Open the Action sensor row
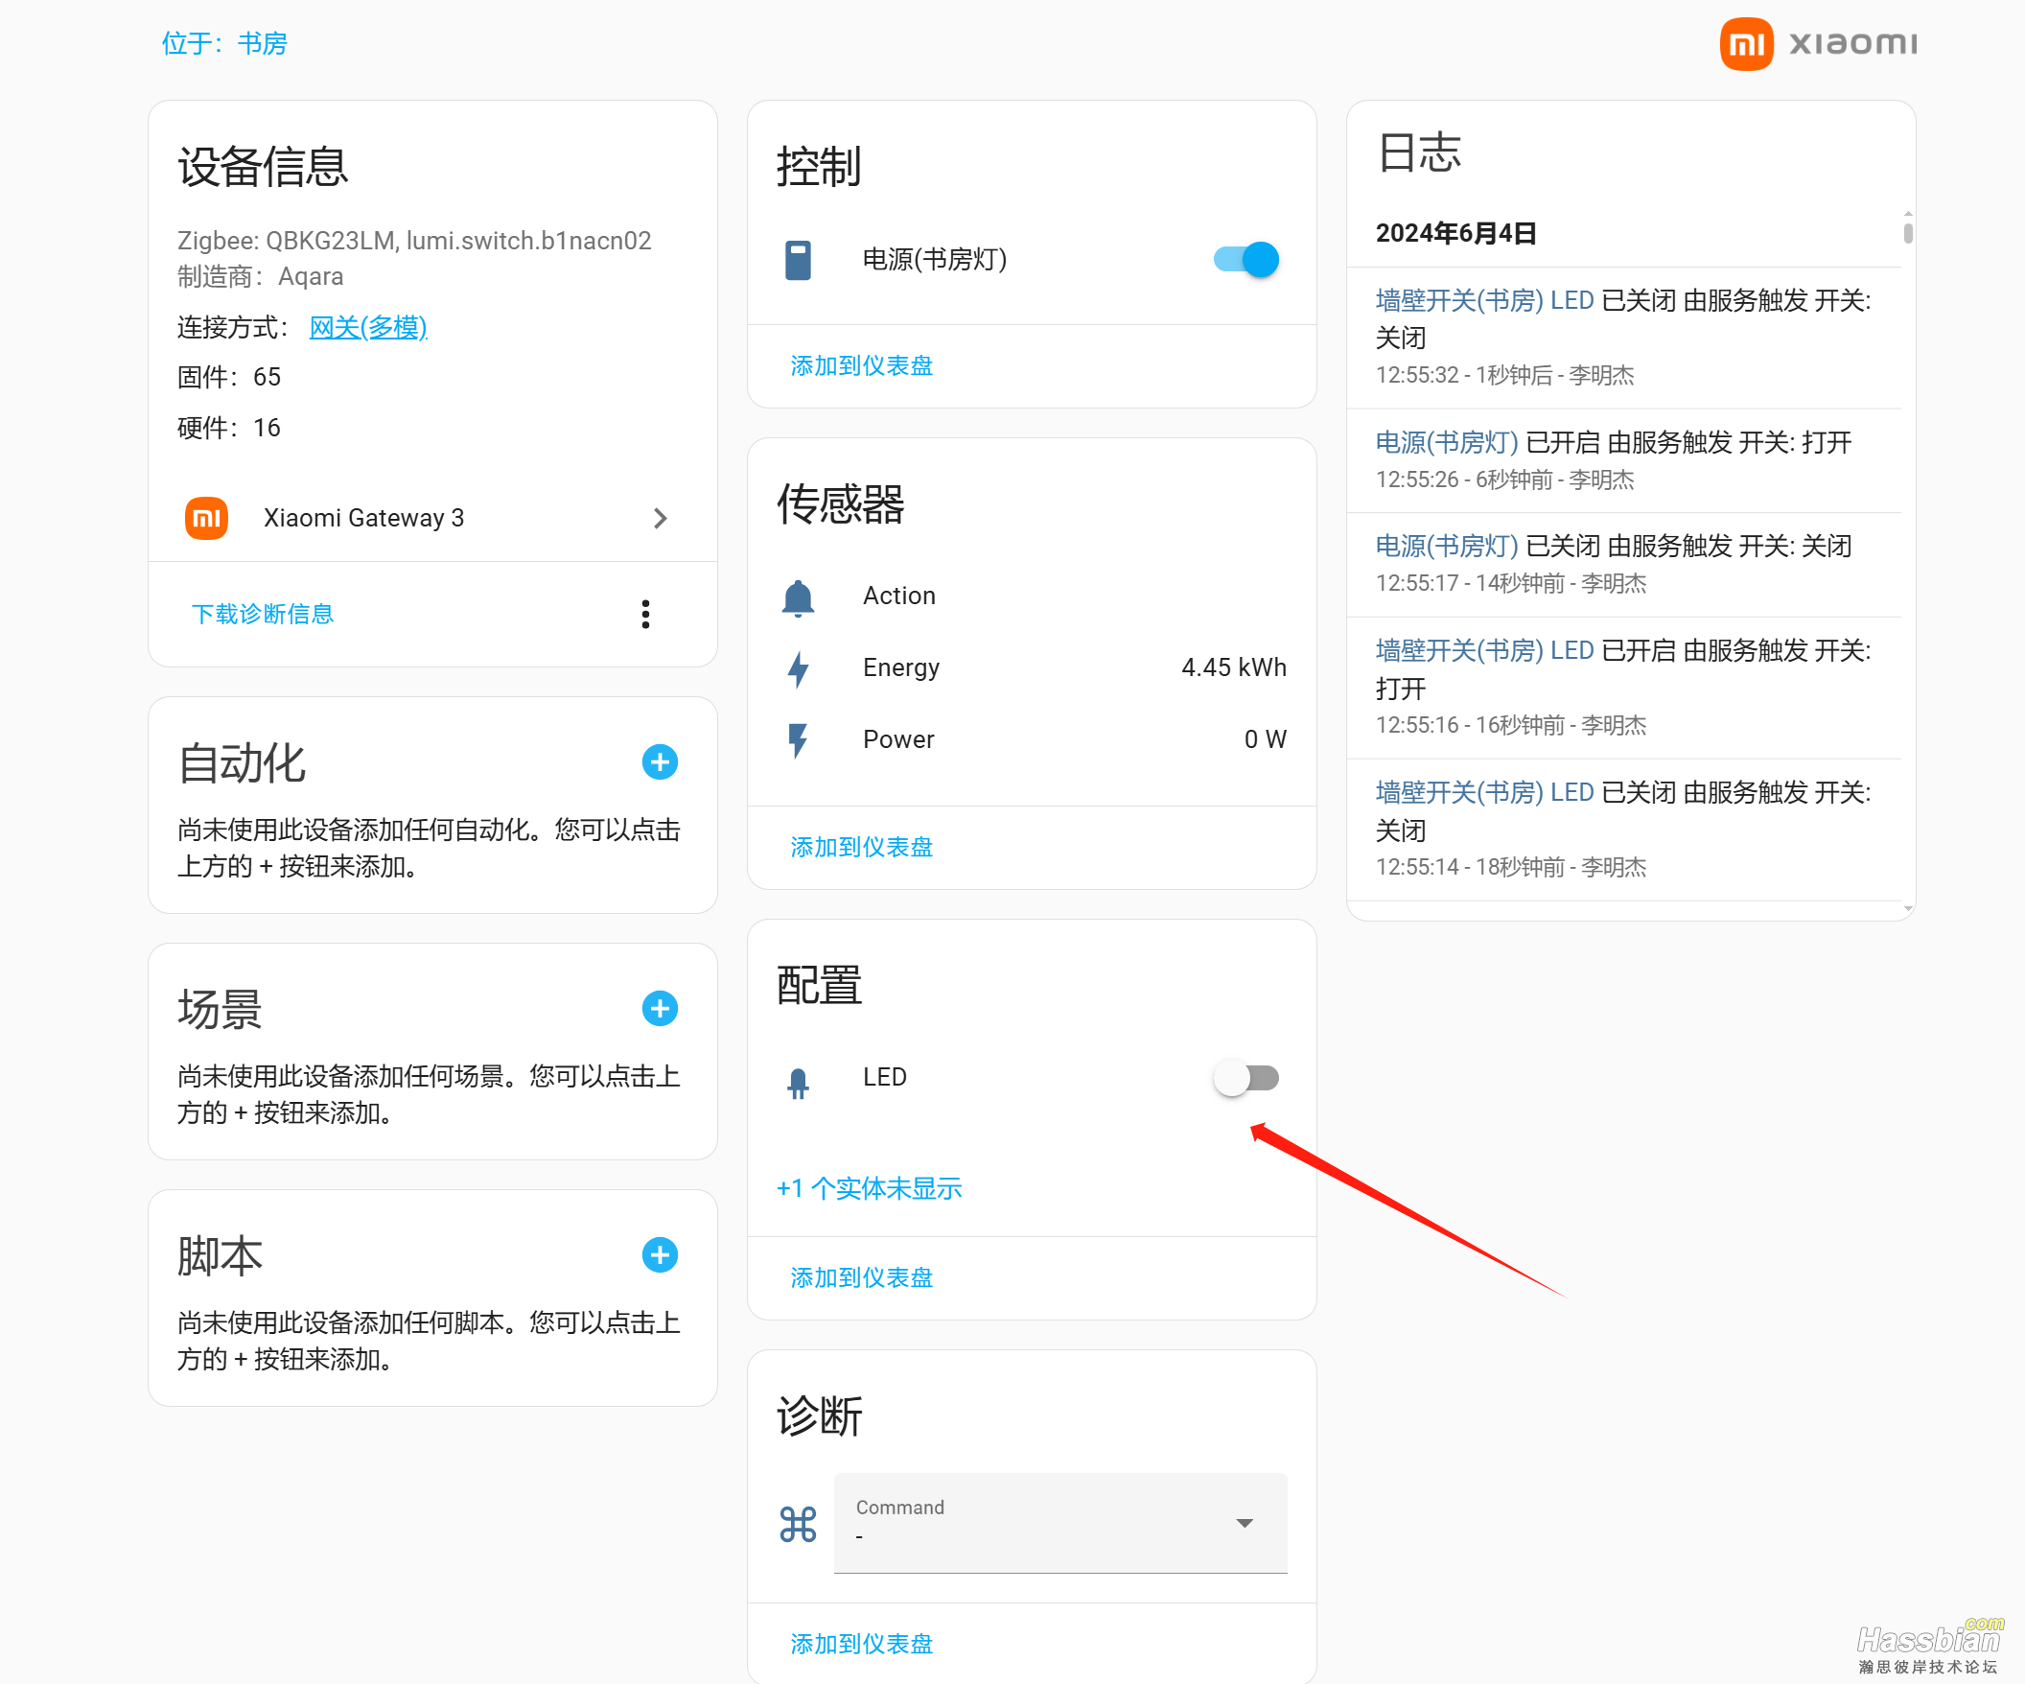Viewport: 2025px width, 1684px height. coord(1032,596)
